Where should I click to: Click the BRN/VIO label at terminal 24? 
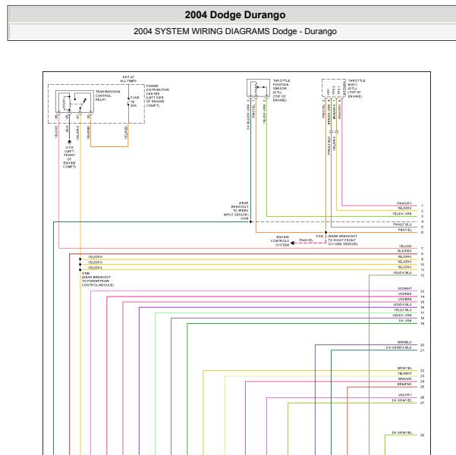point(405,379)
